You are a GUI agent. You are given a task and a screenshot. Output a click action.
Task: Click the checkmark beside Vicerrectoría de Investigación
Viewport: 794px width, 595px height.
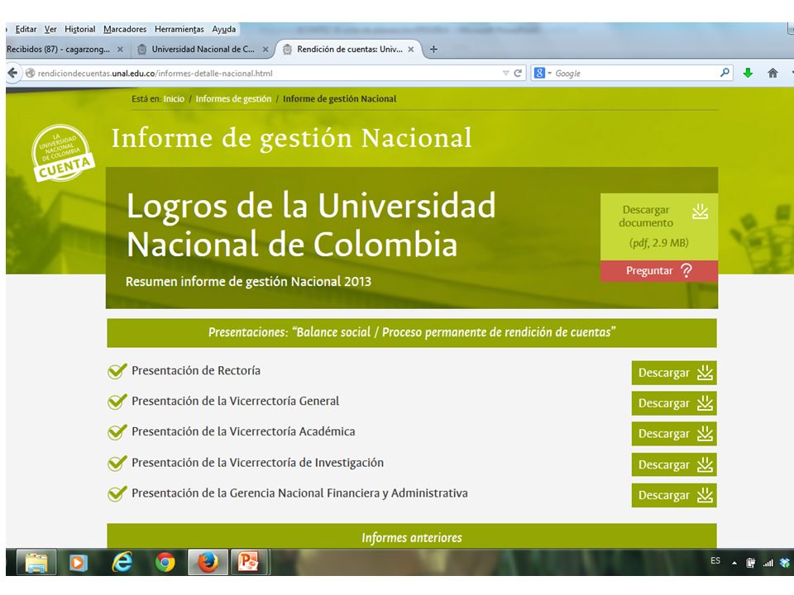[117, 463]
